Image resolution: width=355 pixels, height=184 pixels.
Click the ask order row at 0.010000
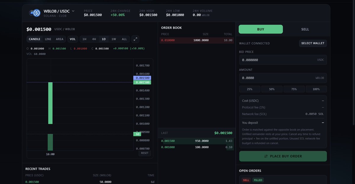(197, 40)
